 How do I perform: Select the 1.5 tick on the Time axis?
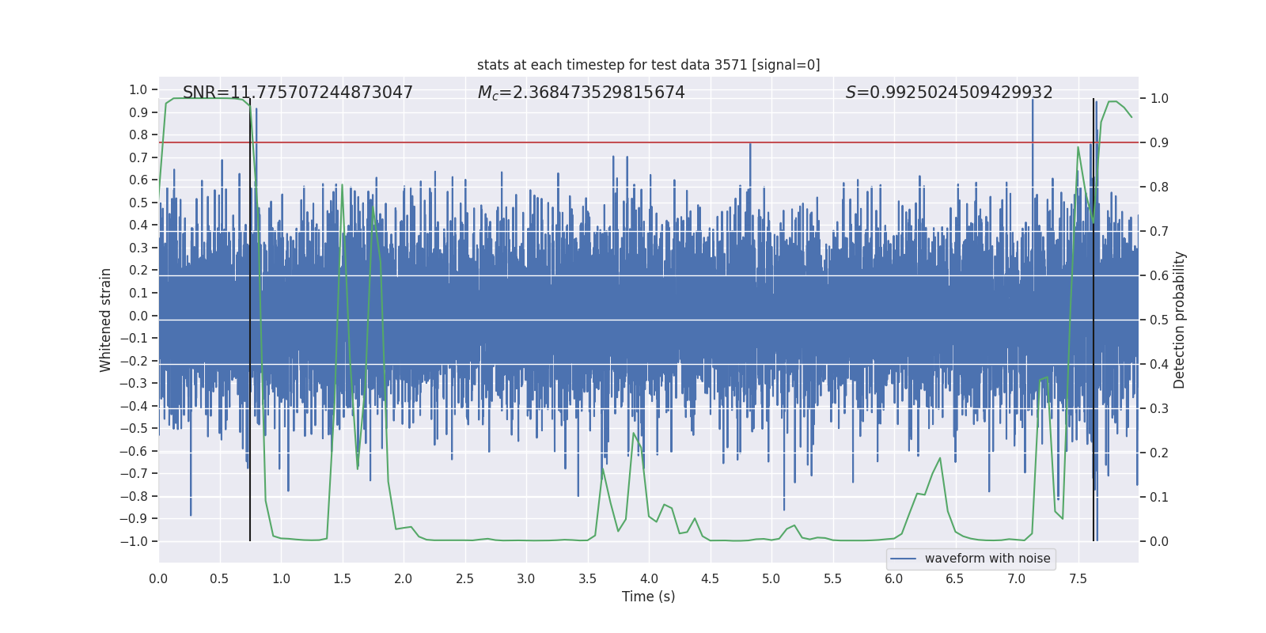pyautogui.click(x=342, y=578)
